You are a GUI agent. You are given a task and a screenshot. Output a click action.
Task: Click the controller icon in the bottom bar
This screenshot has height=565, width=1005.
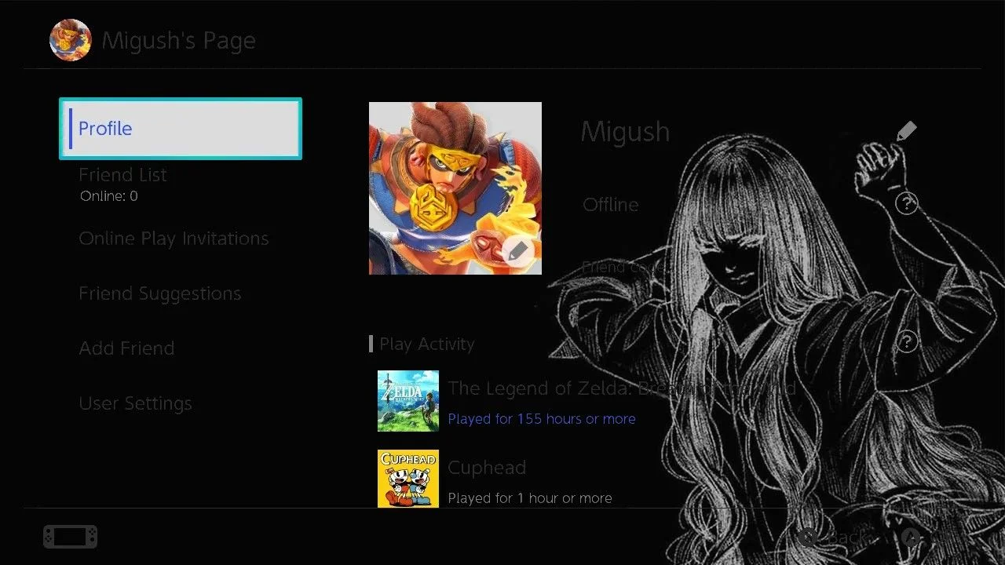71,537
